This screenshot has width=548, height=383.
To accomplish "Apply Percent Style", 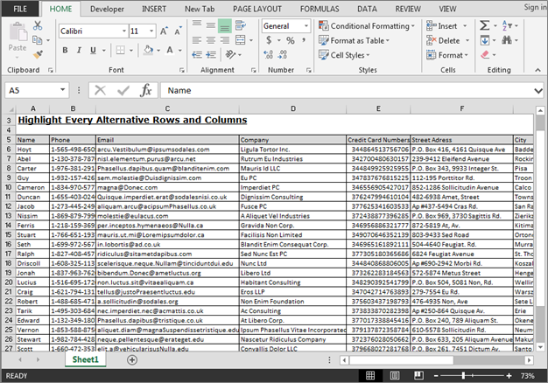I will (x=291, y=40).
